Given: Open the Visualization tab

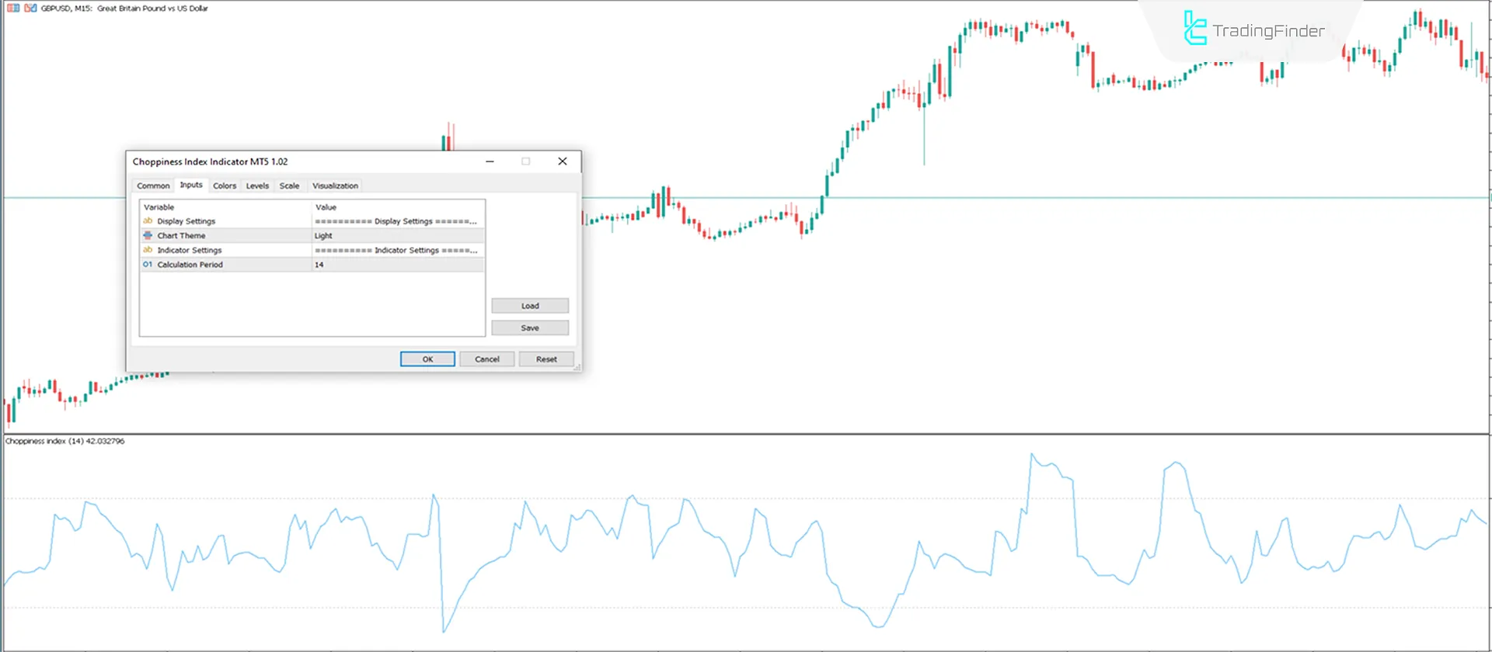Looking at the screenshot, I should pos(335,186).
